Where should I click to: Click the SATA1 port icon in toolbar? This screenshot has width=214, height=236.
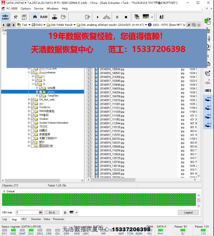point(5,17)
